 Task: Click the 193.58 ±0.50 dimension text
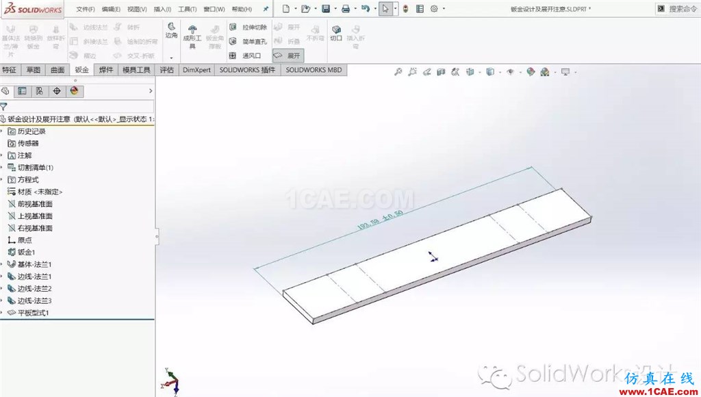380,220
